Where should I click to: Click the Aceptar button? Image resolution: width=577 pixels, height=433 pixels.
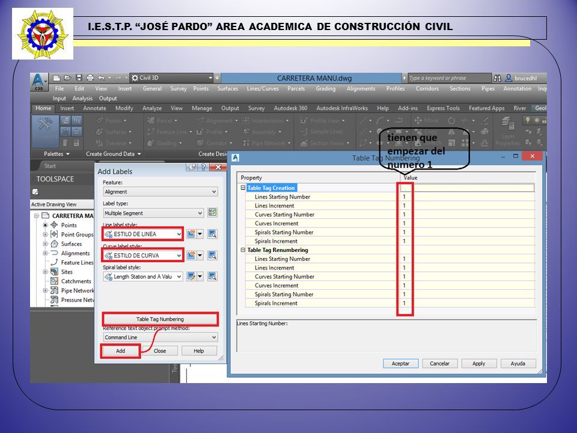(x=400, y=363)
